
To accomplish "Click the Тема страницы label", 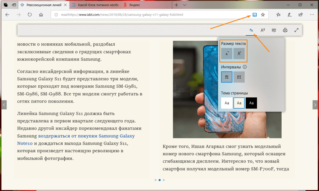I will [234, 93].
